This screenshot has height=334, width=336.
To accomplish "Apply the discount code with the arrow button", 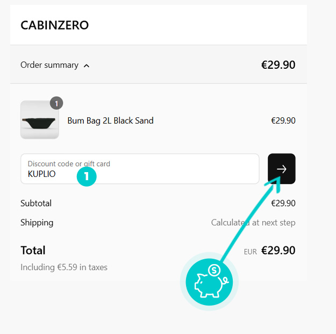I will pyautogui.click(x=281, y=169).
